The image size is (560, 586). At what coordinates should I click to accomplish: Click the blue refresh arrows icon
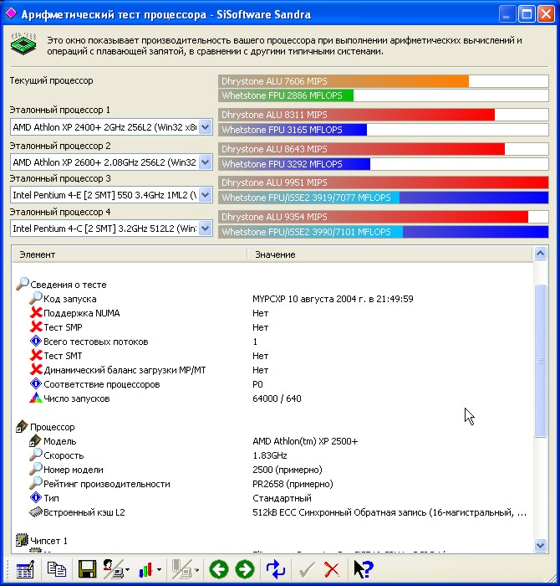point(275,569)
